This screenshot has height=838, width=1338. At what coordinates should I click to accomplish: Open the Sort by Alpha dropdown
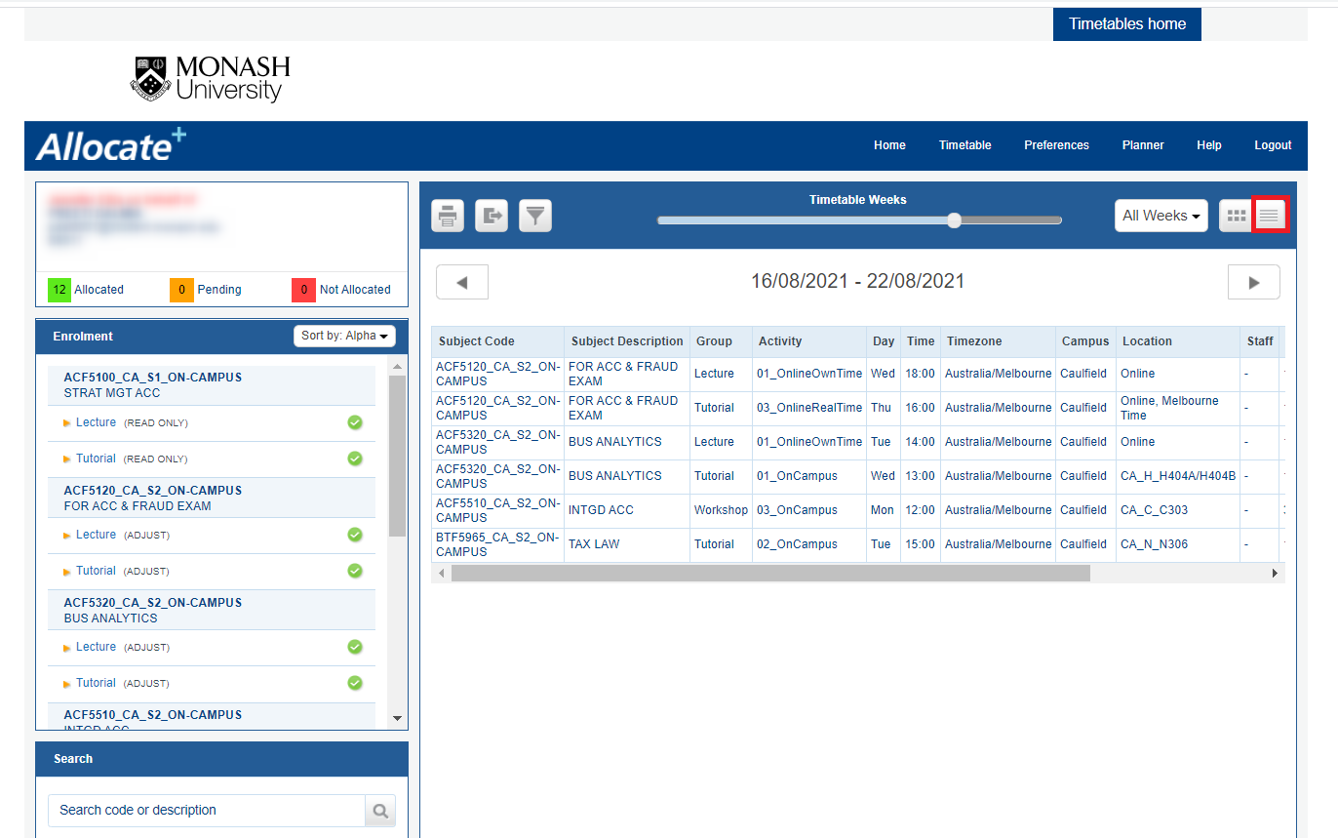pos(344,336)
